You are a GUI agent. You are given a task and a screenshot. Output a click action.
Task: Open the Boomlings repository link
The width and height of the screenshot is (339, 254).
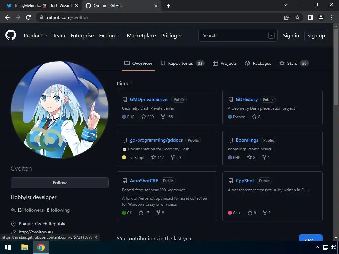coord(247,140)
